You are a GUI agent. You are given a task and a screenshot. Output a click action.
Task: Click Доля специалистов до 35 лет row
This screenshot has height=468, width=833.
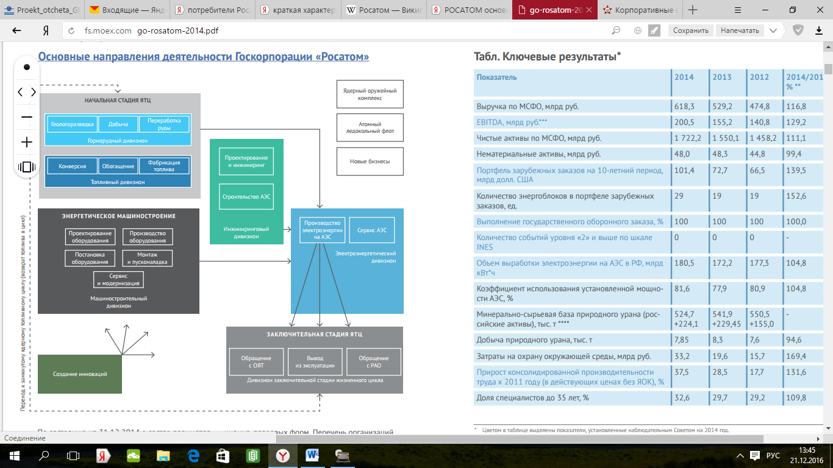click(649, 397)
